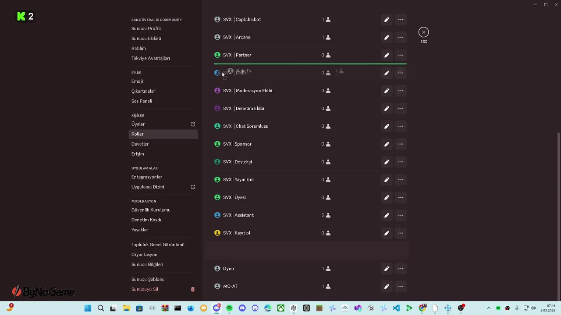Open more options for SVX | Denetim Ekibi
The height and width of the screenshot is (315, 561).
(x=401, y=108)
